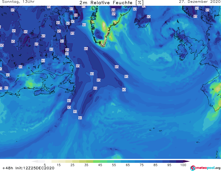Click the legend tick label '5'

(45, 165)
